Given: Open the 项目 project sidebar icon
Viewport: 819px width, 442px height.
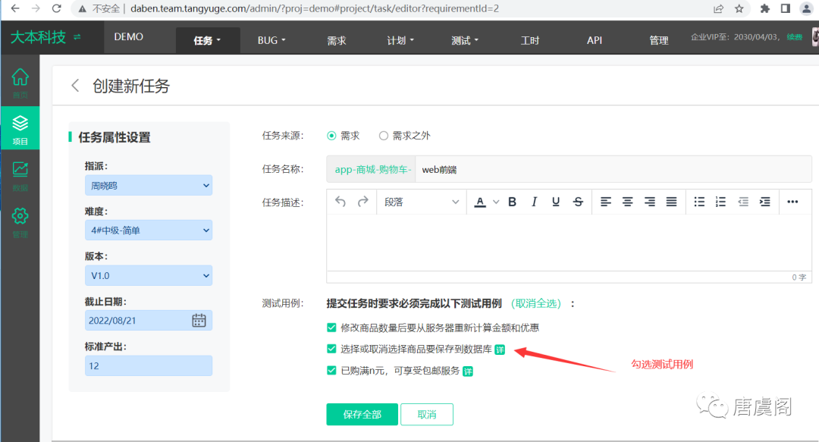Looking at the screenshot, I should coord(20,130).
